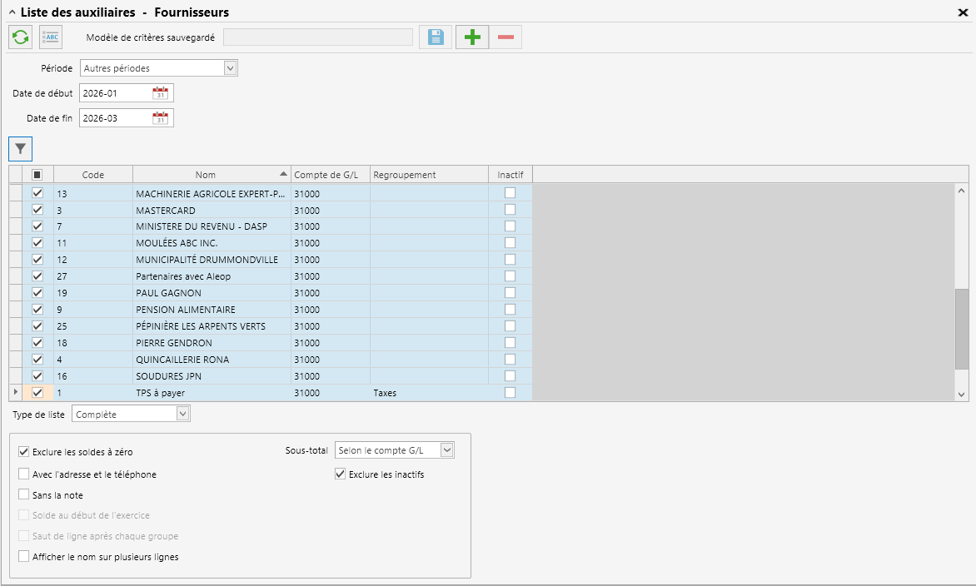The height and width of the screenshot is (586, 976).
Task: Click the Modèle de critères sauvegardé field
Action: 318,37
